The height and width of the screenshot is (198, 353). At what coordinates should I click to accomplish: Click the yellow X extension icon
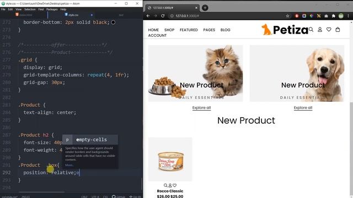[319, 16]
